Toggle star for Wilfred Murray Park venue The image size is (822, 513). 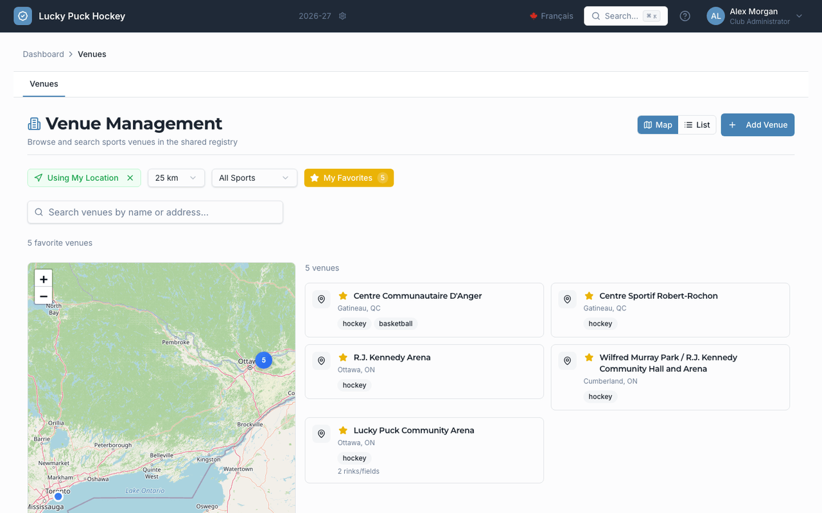coord(589,357)
